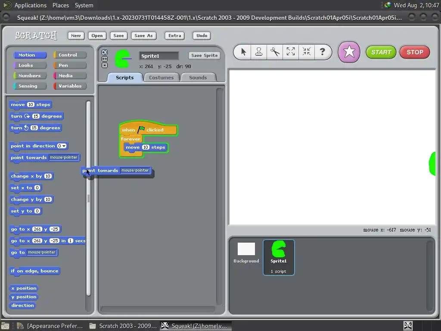Click the green flag in hat block

(141, 129)
